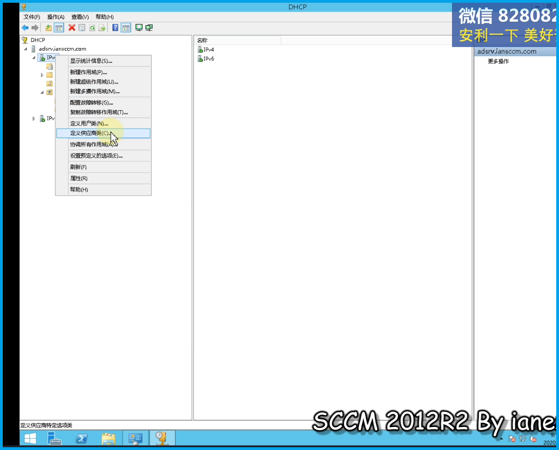The image size is (559, 450).
Task: Click the export list toolbar icon
Action: [102, 28]
